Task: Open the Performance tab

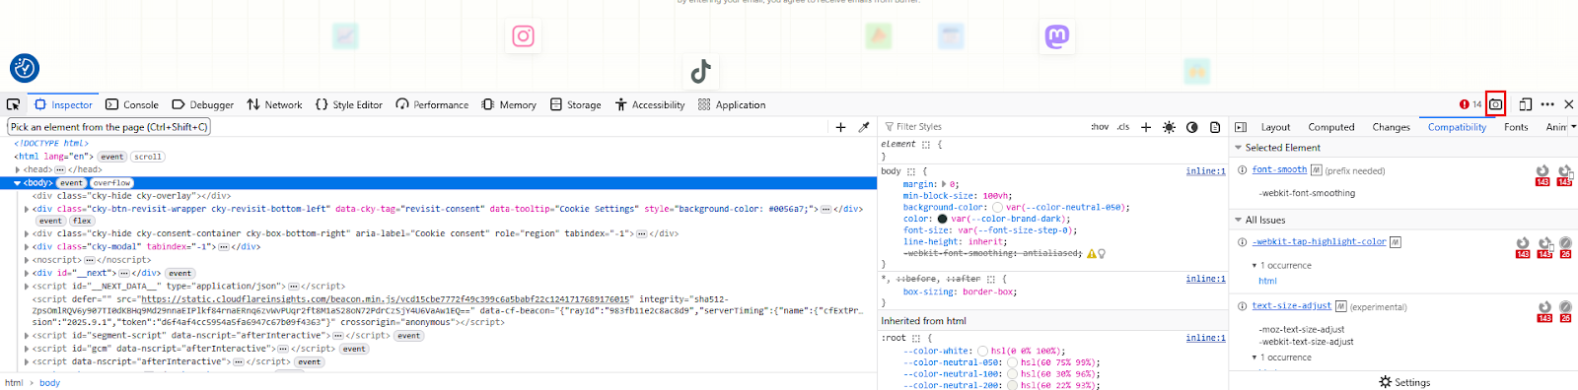Action: (x=432, y=104)
